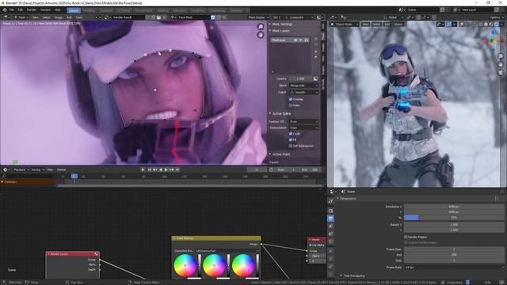Click the zoom magnifier in image editor
The image size is (507, 285).
[x=261, y=26]
